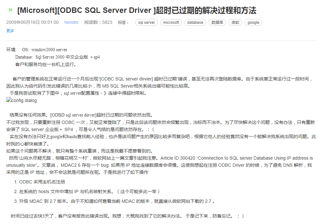Image resolution: width=322 pixels, height=224 pixels.
Task: Open the database tag
Action: [195, 23]
